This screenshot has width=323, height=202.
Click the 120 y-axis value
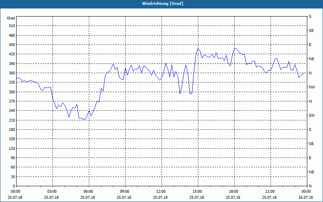(12, 148)
